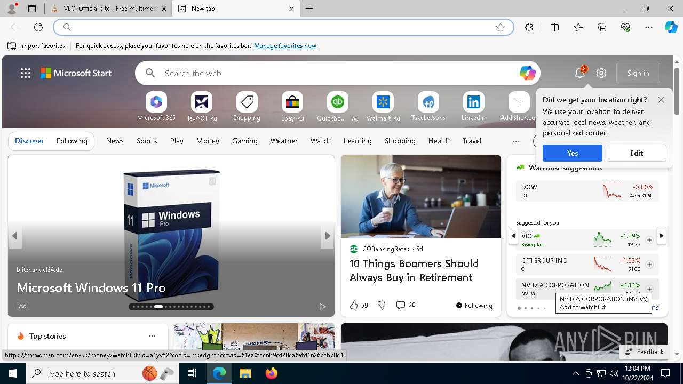Add Citigroup to watchlist plus
The width and height of the screenshot is (683, 384).
coord(649,265)
